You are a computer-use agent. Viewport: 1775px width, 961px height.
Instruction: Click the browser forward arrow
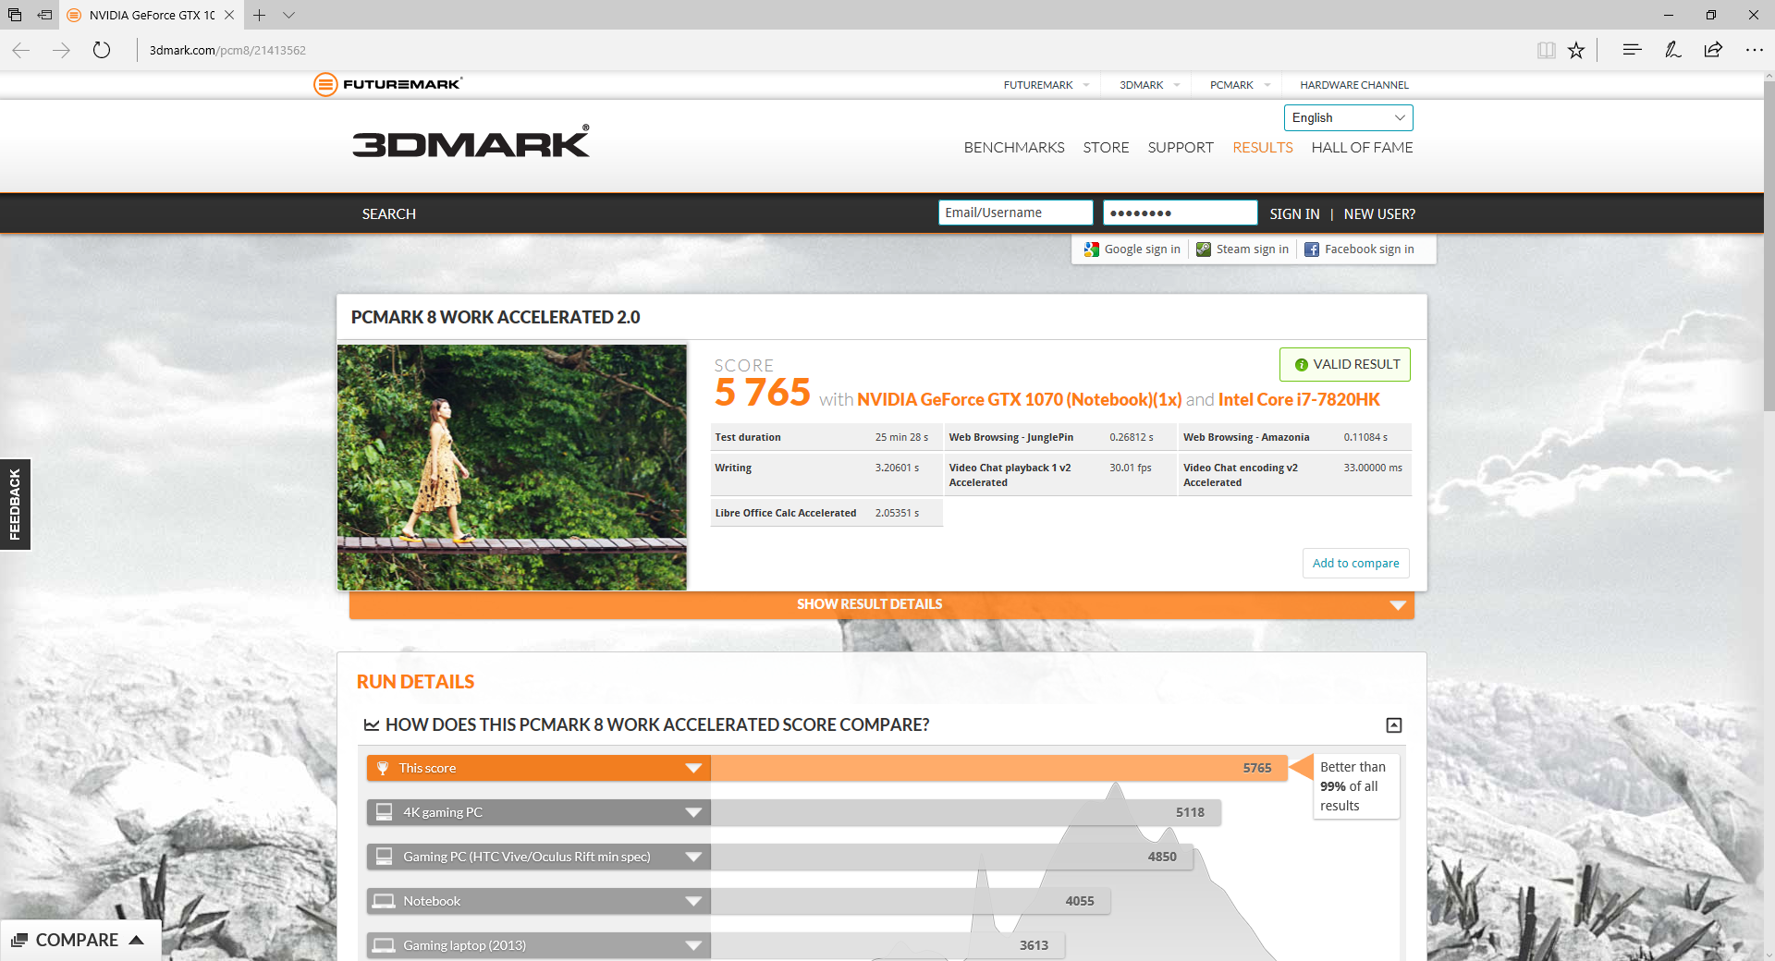tap(62, 50)
